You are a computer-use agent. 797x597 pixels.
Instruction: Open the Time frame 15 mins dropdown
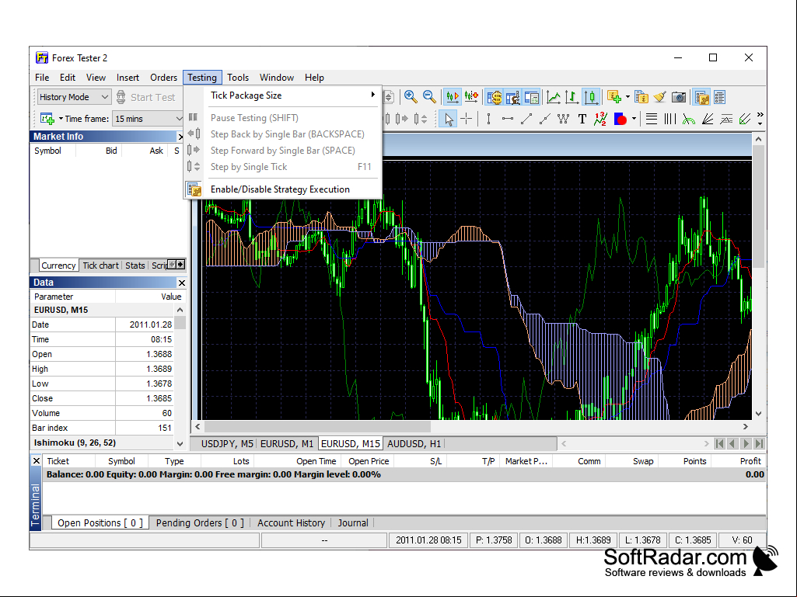pos(148,119)
